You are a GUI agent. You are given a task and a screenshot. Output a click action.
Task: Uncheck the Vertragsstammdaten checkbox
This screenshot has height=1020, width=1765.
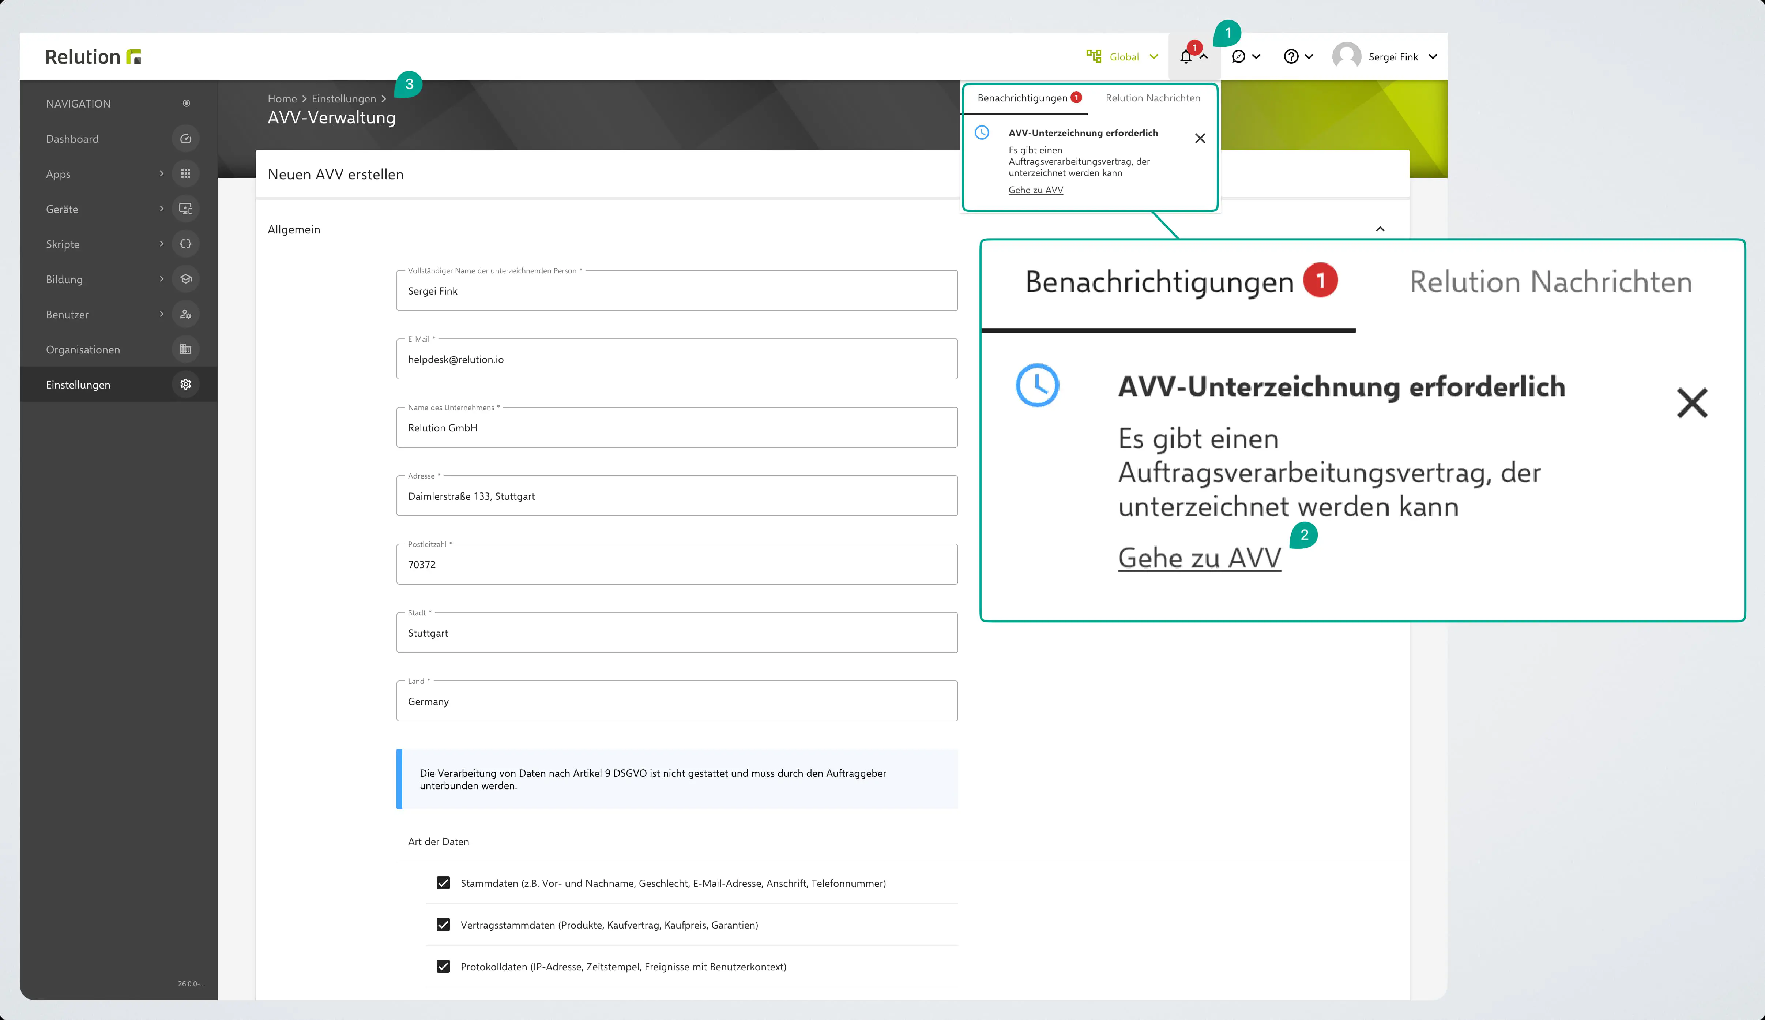[x=443, y=925]
